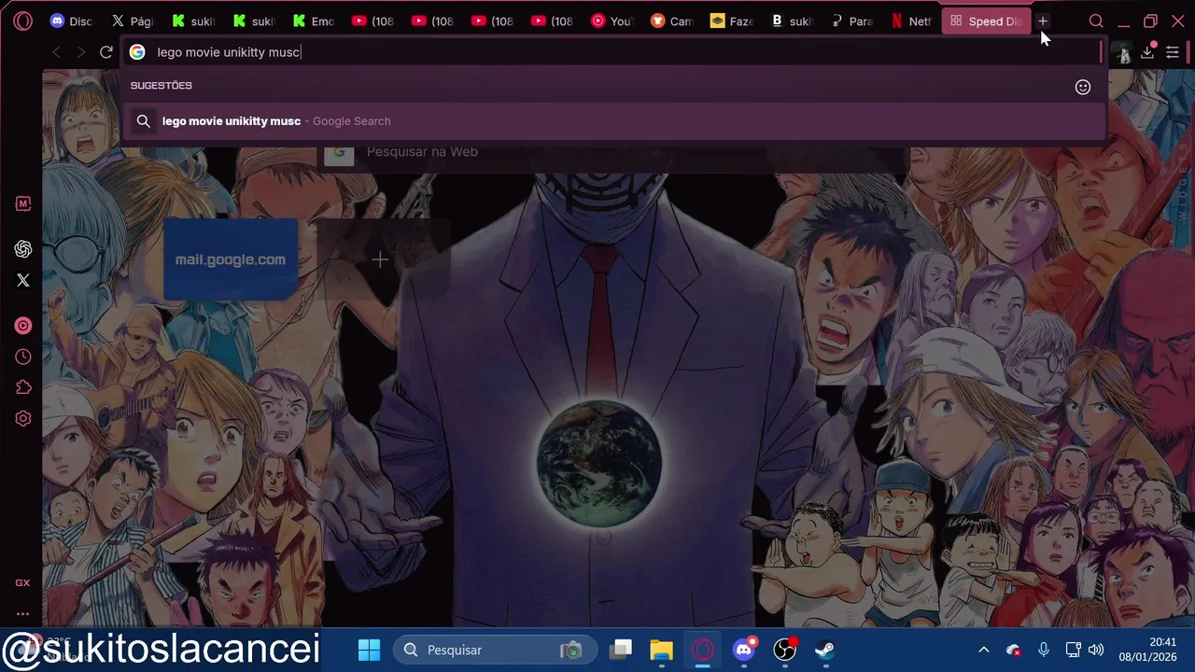The width and height of the screenshot is (1195, 672).
Task: Open OBS Studio from the taskbar
Action: 785,650
